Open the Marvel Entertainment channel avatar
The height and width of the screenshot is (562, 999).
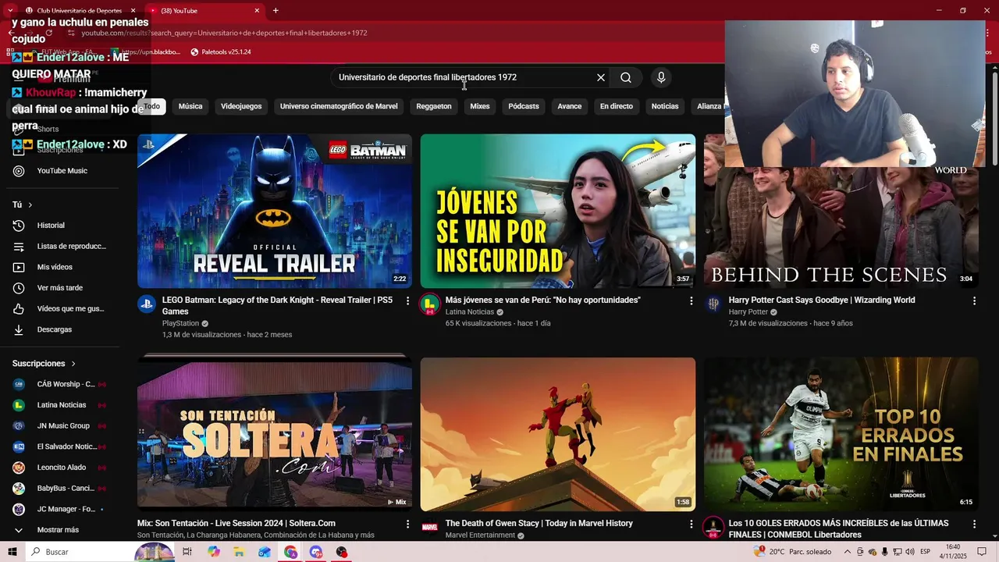tap(430, 528)
